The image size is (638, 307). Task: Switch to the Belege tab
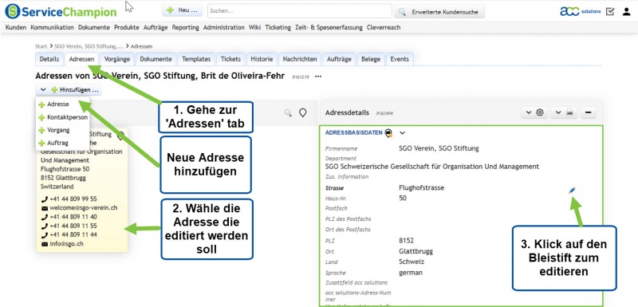[371, 59]
